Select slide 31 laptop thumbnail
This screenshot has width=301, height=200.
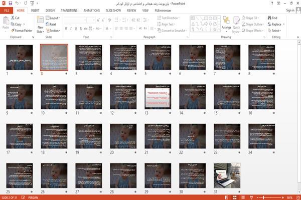pyautogui.click(x=227, y=175)
